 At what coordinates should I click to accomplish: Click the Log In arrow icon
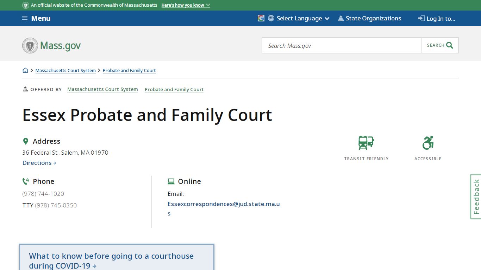click(x=421, y=18)
